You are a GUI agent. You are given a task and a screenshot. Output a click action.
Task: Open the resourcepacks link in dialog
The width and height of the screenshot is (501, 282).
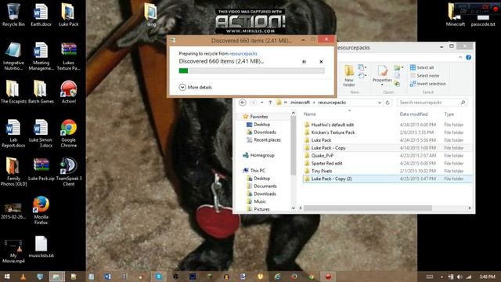point(243,53)
